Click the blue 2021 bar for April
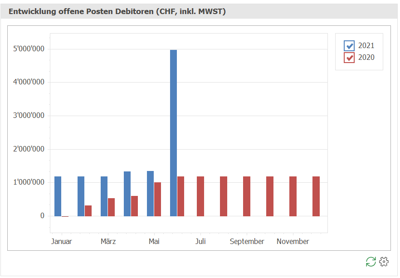 [127, 194]
